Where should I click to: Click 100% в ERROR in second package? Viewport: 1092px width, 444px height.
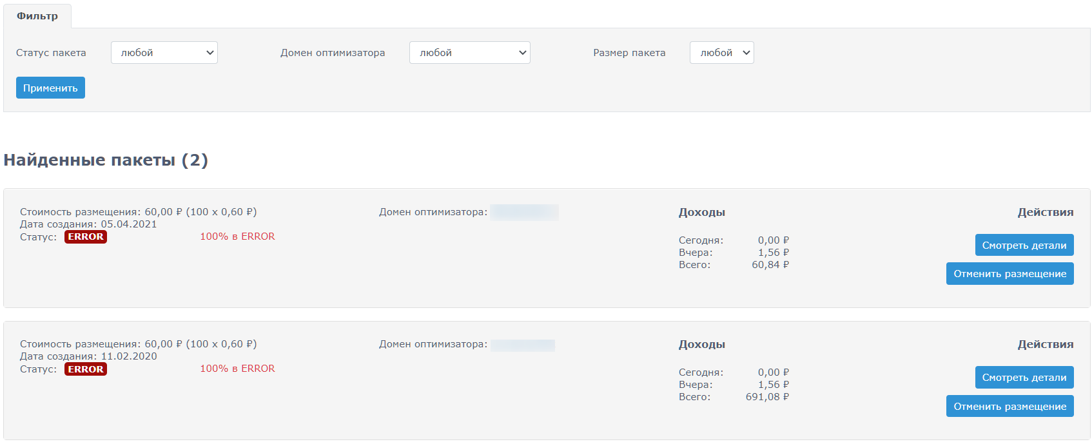click(x=237, y=369)
